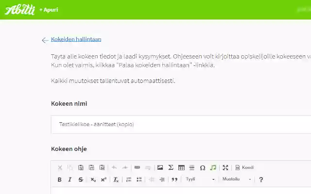Insert horizontal line icon
The image size is (311, 194).
(x=192, y=168)
